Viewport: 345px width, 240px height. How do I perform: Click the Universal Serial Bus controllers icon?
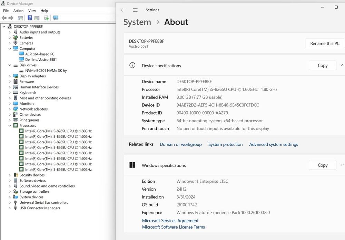tap(16, 202)
